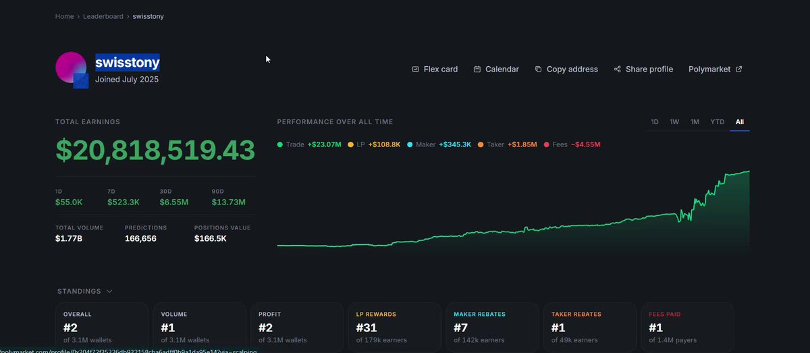Image resolution: width=810 pixels, height=353 pixels.
Task: Open the Fees Paid #1 card
Action: pos(687,327)
